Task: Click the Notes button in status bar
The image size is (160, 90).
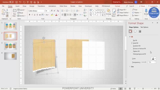Action: coord(113,88)
